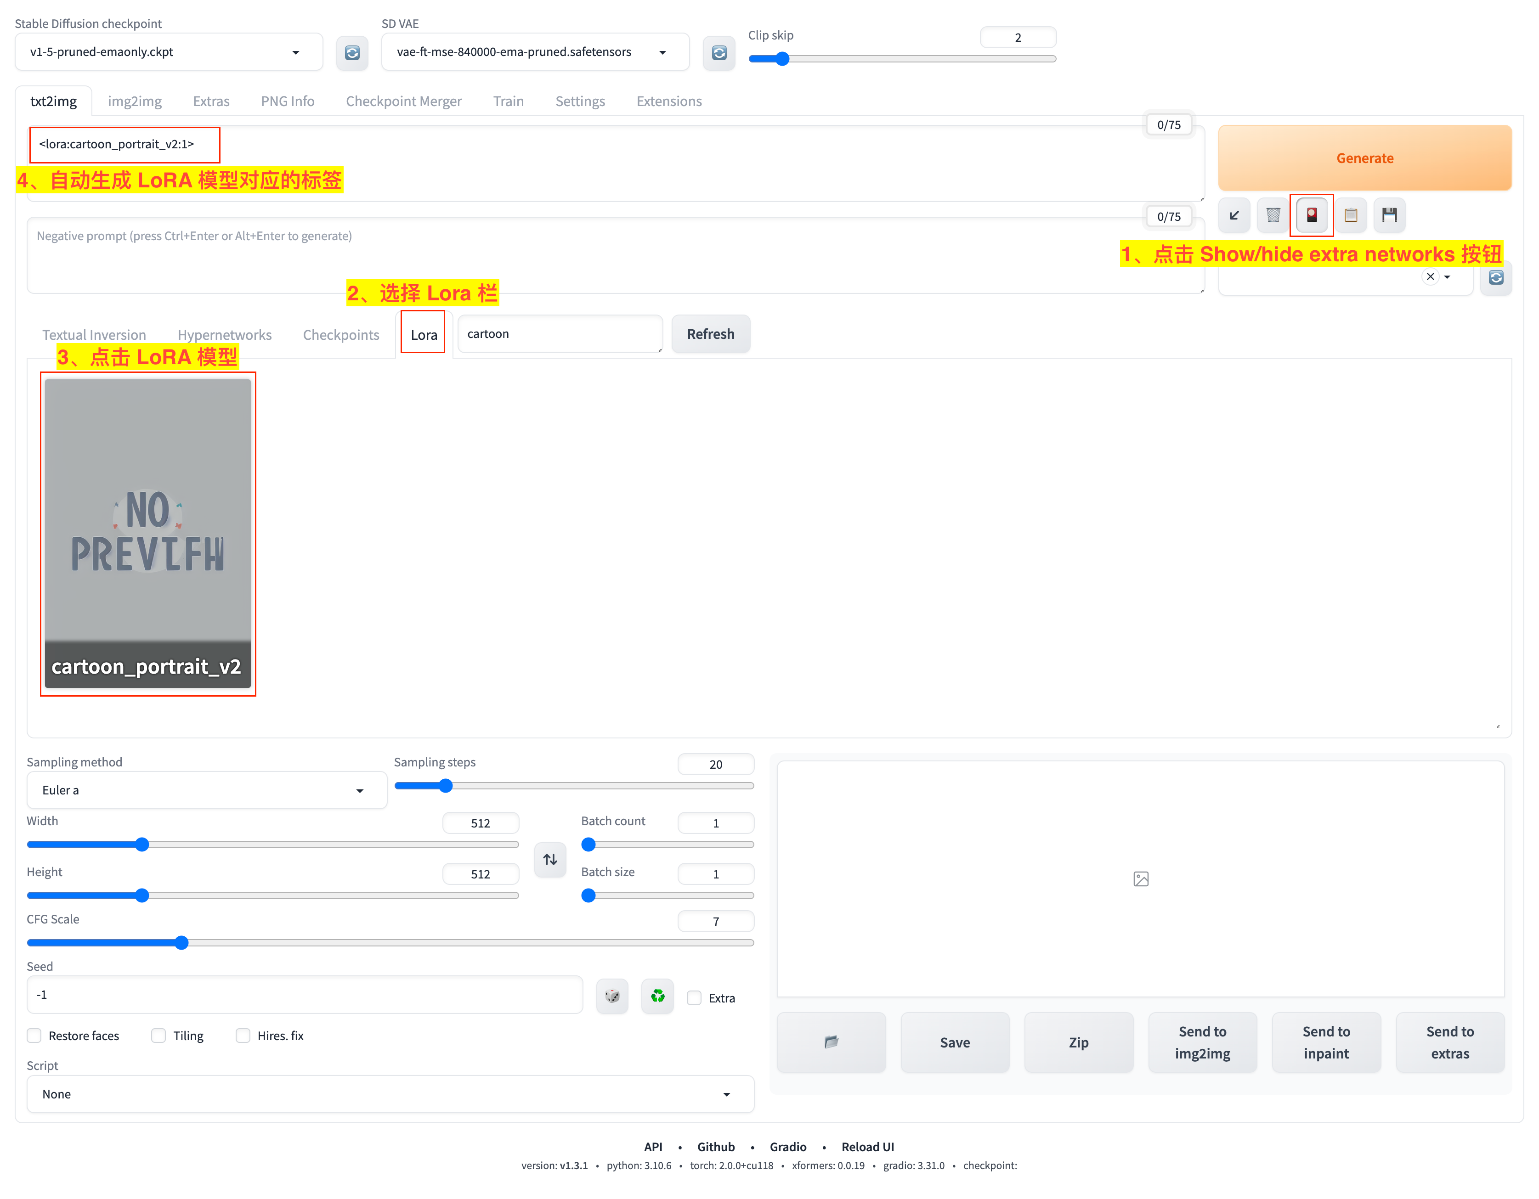Click the trash icon to clear prompt
Screen dimensions: 1539x1199
(1273, 215)
